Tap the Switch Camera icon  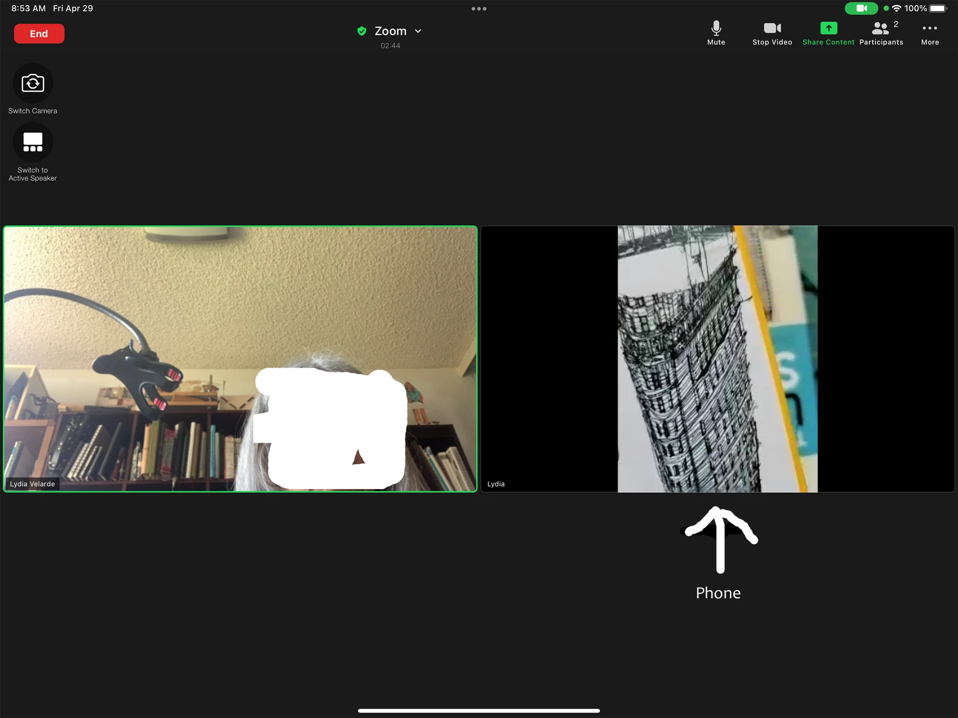click(33, 83)
